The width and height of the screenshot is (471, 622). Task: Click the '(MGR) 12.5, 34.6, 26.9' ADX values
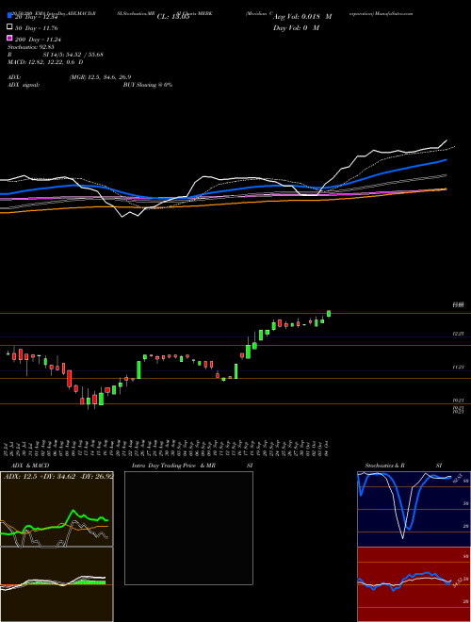(100, 77)
